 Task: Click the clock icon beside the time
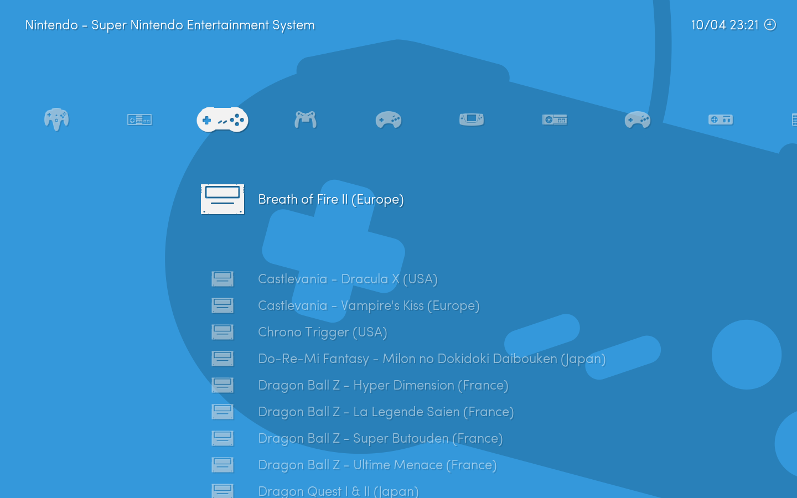pyautogui.click(x=770, y=25)
